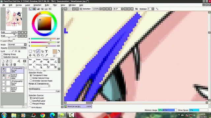The image size is (211, 118).
Task: Open the rotation angle dropdown in toolbar
Action: [x=122, y=9]
